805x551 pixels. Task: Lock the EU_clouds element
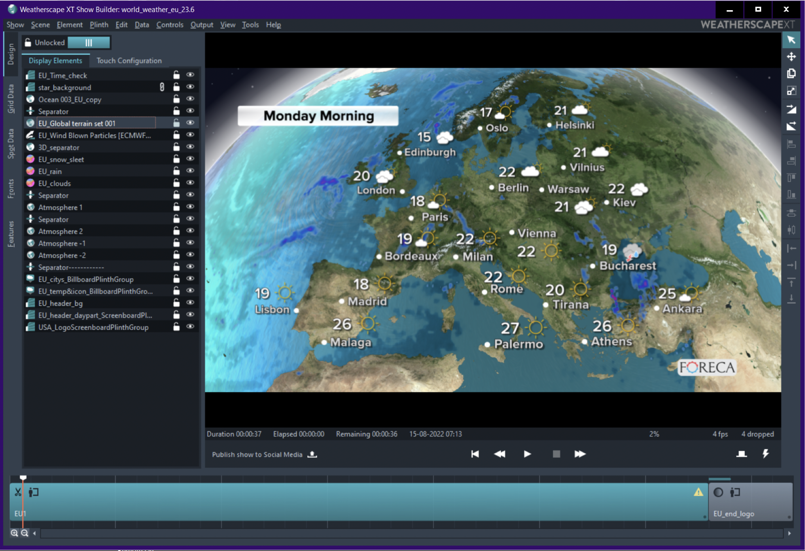[176, 182]
